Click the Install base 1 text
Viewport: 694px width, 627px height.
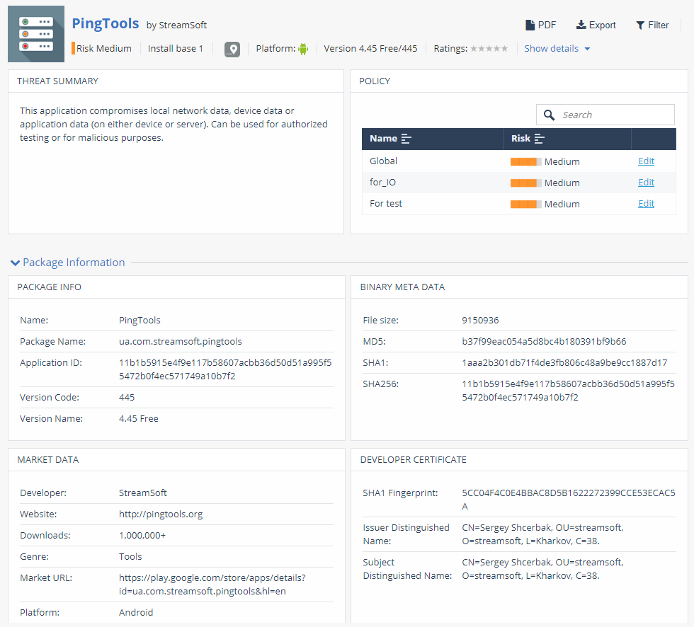[x=176, y=49]
